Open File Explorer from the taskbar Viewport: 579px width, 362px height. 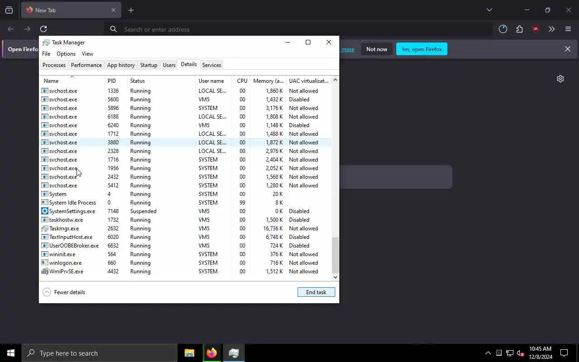(190, 353)
